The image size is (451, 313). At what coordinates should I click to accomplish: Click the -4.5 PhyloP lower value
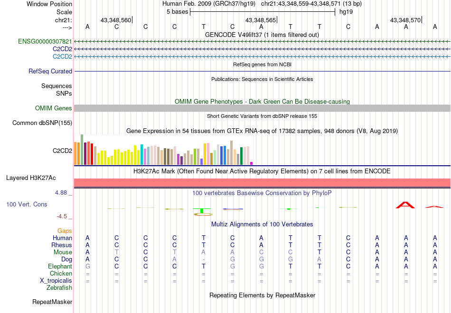62,216
